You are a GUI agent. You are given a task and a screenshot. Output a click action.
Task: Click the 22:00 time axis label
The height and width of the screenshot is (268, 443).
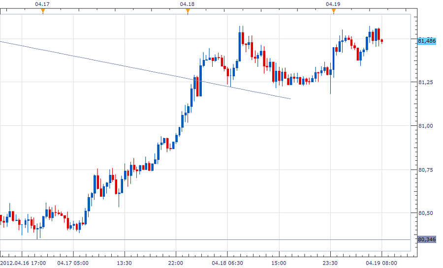click(x=176, y=263)
